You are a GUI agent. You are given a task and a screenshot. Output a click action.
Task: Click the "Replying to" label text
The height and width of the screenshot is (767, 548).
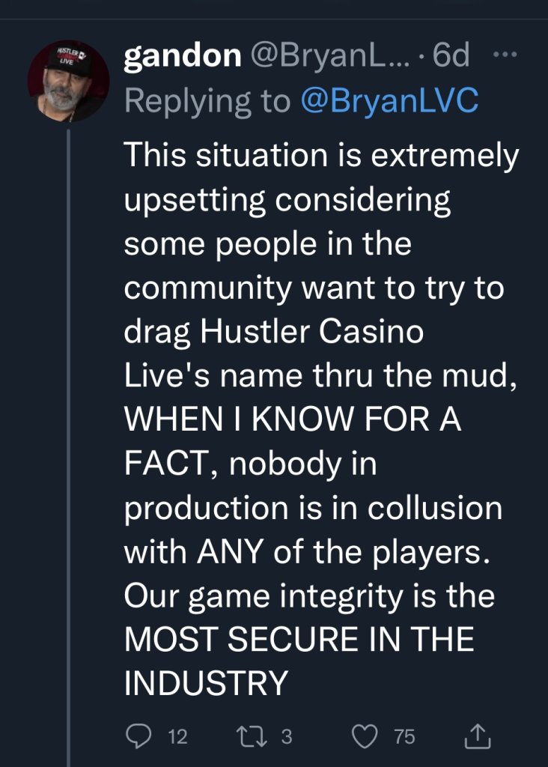pos(207,101)
